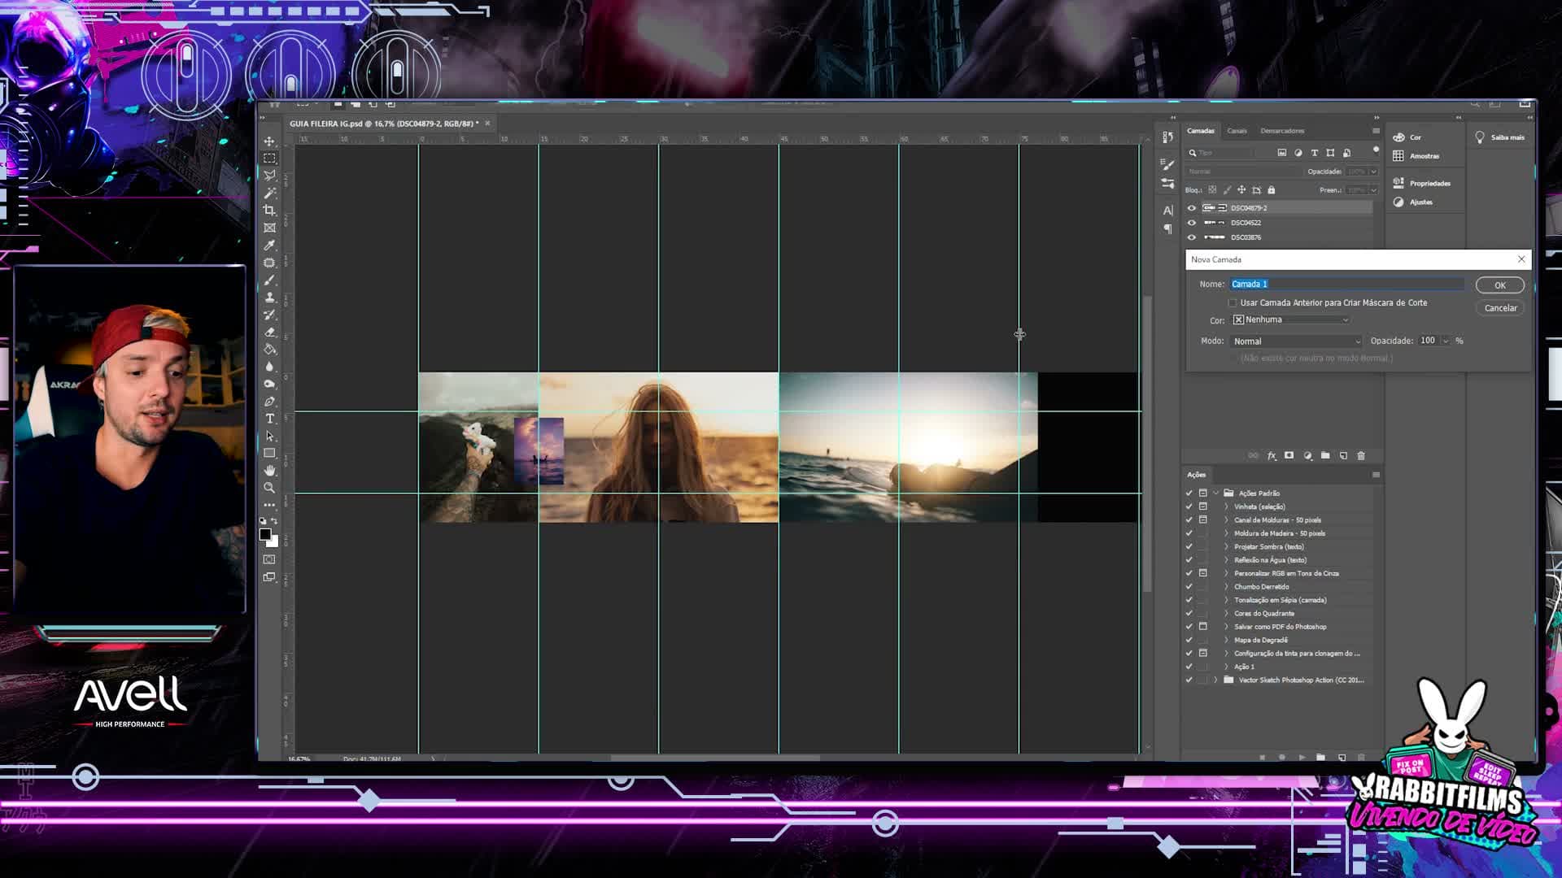Click the foreground color swatch
1562x878 pixels.
tap(265, 535)
